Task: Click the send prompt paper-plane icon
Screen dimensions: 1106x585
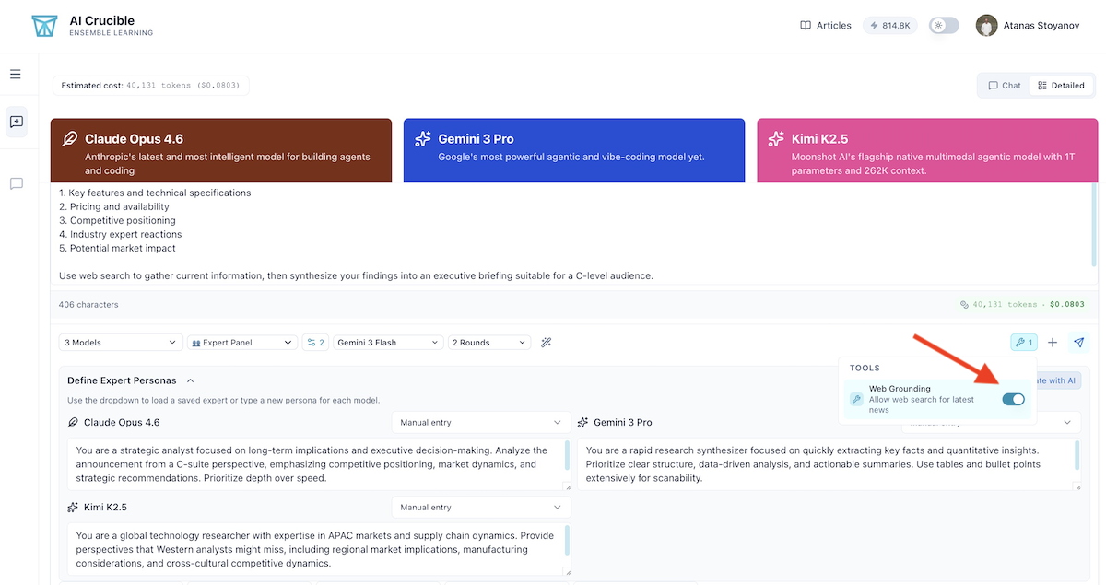Action: point(1078,342)
